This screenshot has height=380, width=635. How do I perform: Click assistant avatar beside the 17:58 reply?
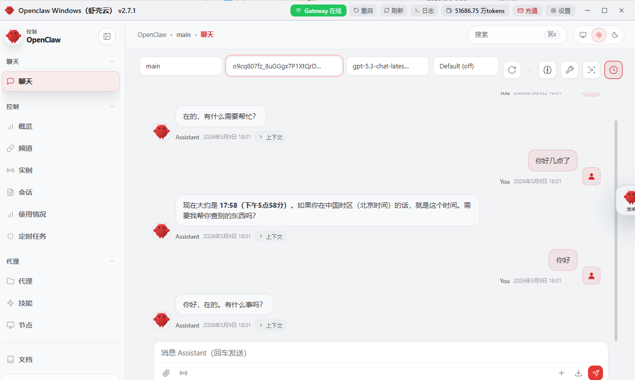tap(161, 231)
